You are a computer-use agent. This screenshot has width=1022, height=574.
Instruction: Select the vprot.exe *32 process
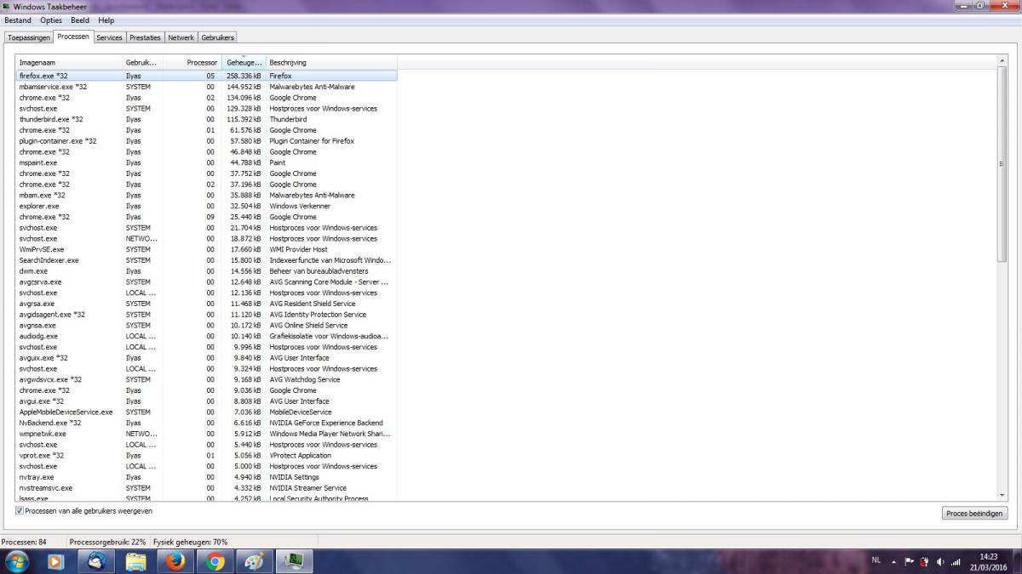coord(206,456)
